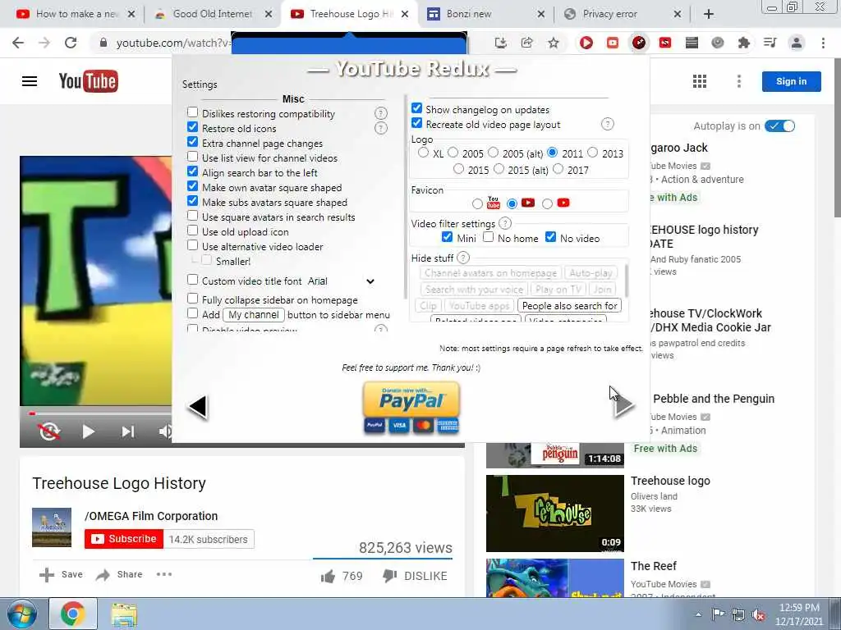Open a new browser tab
The height and width of the screenshot is (630, 841).
point(709,14)
